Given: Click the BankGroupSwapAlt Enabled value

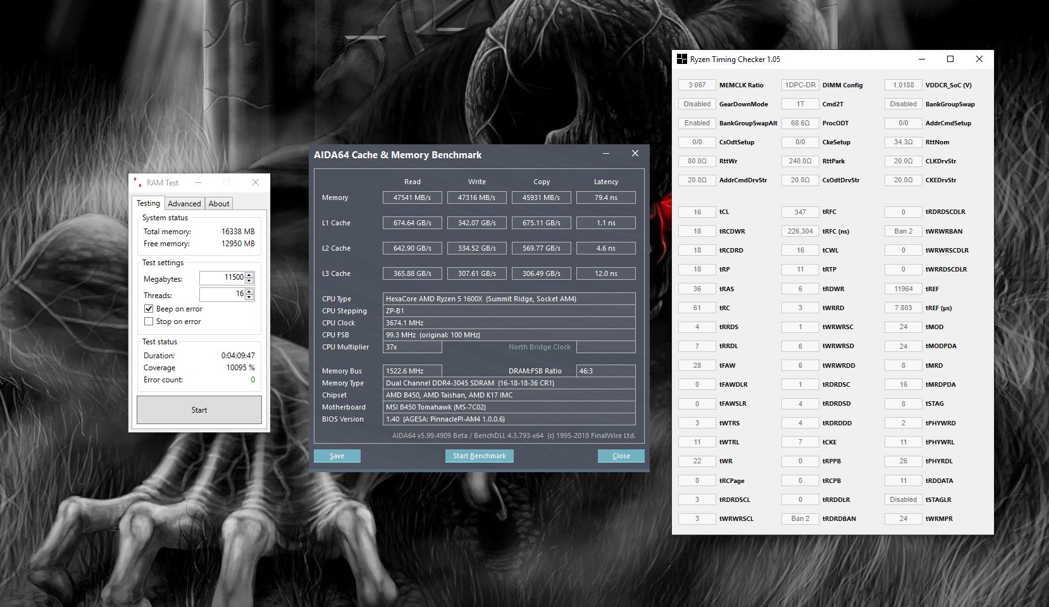Looking at the screenshot, I should pyautogui.click(x=697, y=123).
